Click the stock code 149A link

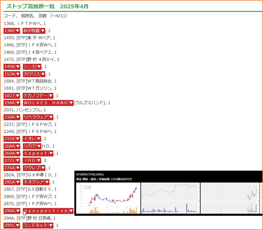pyautogui.click(x=10, y=66)
